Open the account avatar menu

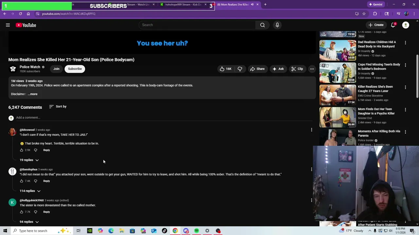[406, 25]
